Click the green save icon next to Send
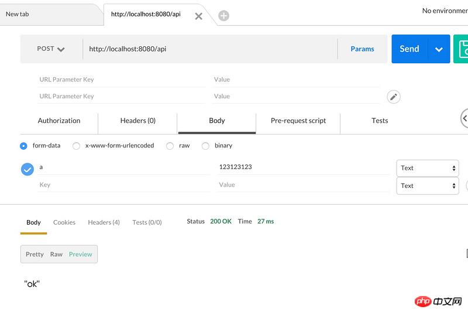This screenshot has height=313, width=468. point(462,49)
